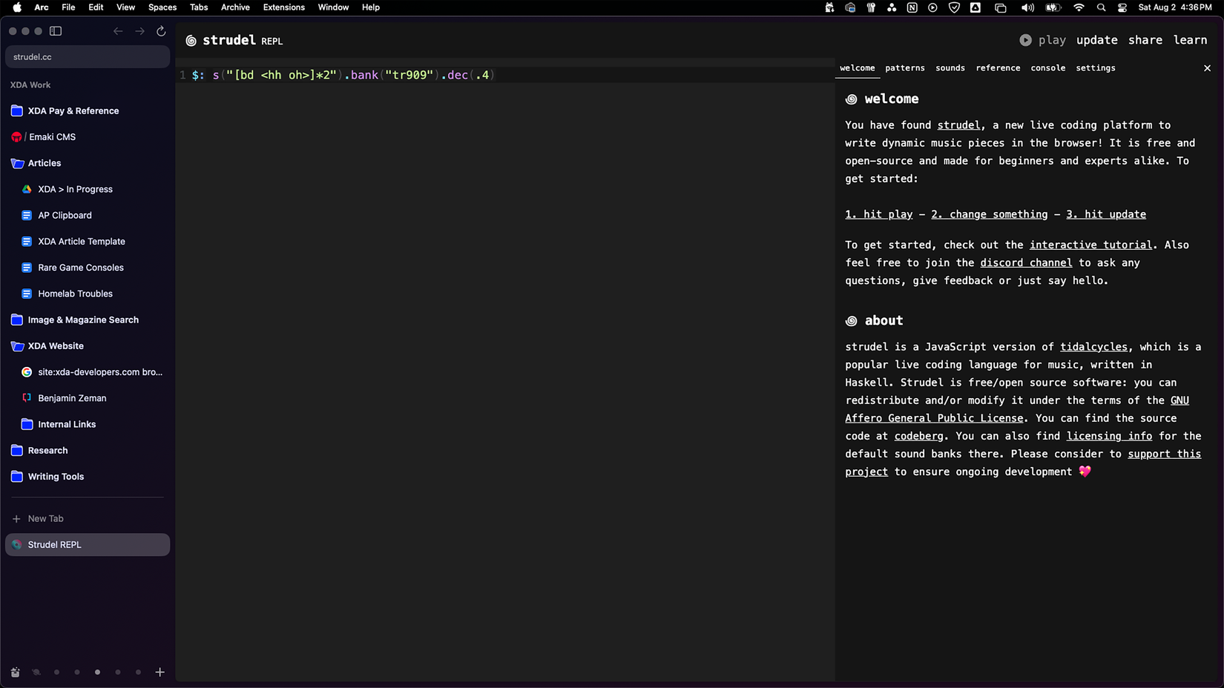Click the Emaki CMS favicon
Image resolution: width=1224 pixels, height=688 pixels.
pyautogui.click(x=16, y=137)
